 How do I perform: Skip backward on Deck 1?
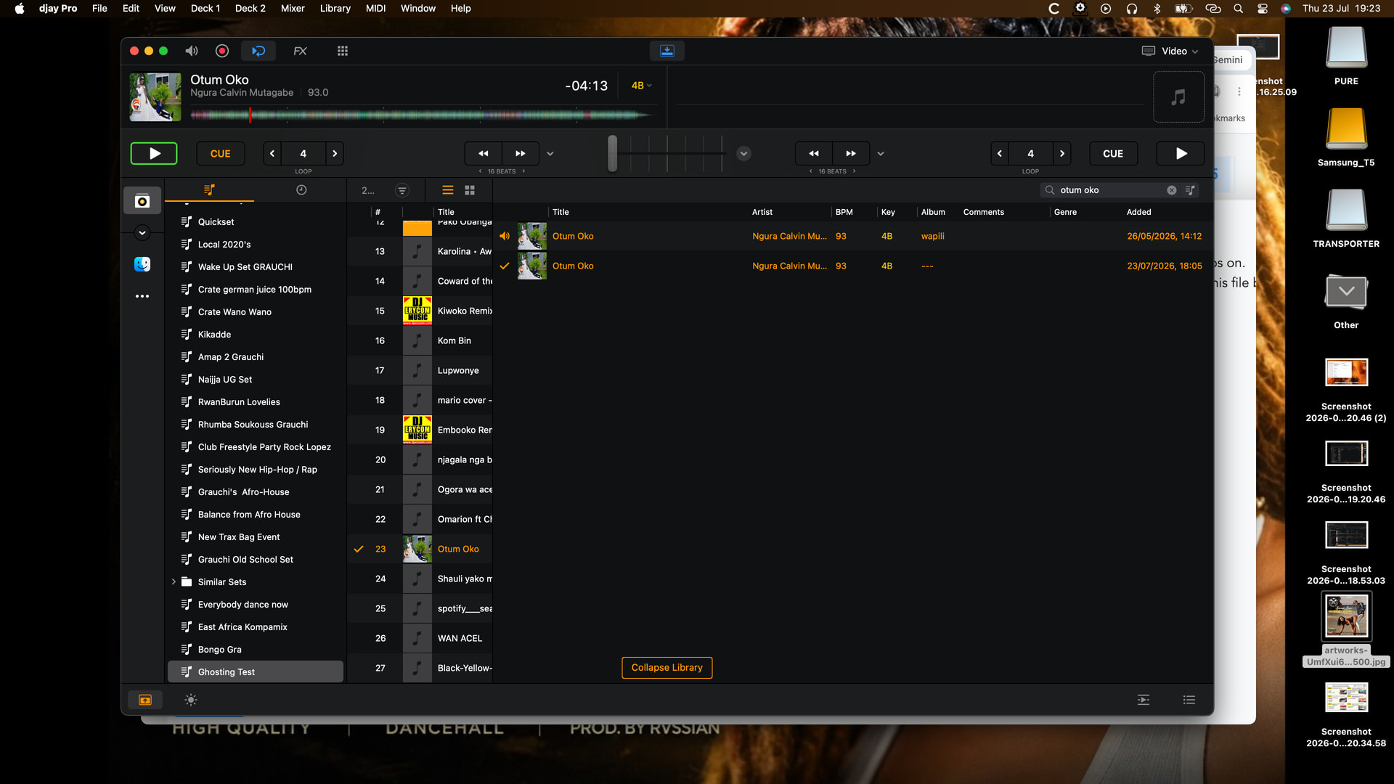pyautogui.click(x=484, y=153)
